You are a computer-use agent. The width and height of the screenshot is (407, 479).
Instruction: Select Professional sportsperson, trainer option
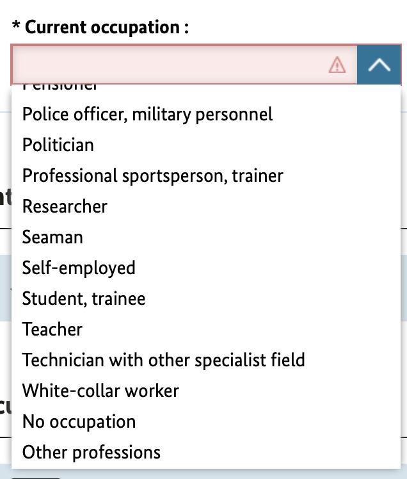click(152, 176)
